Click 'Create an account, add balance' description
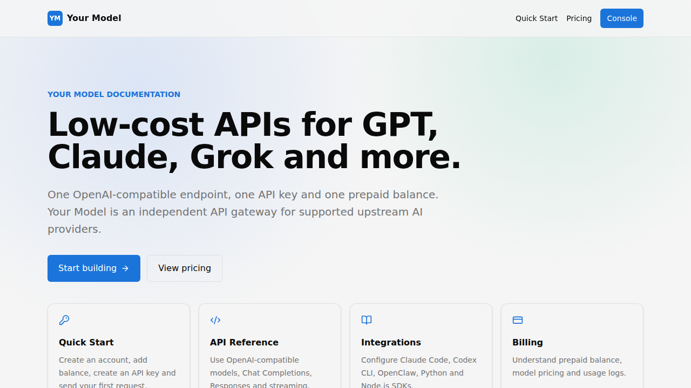 coord(117,372)
